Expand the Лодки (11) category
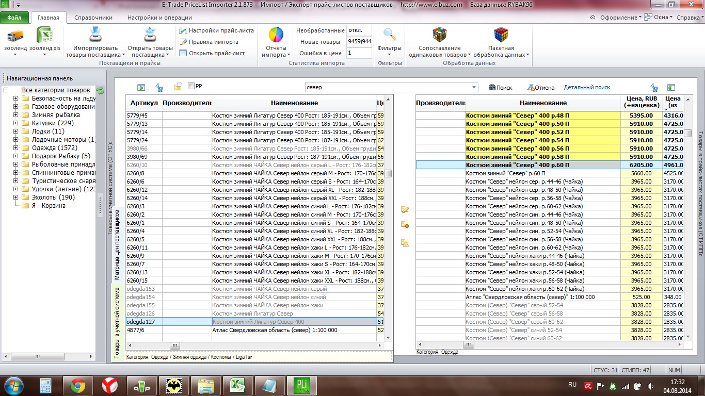Screen dimensions: 705x396 click(x=15, y=131)
